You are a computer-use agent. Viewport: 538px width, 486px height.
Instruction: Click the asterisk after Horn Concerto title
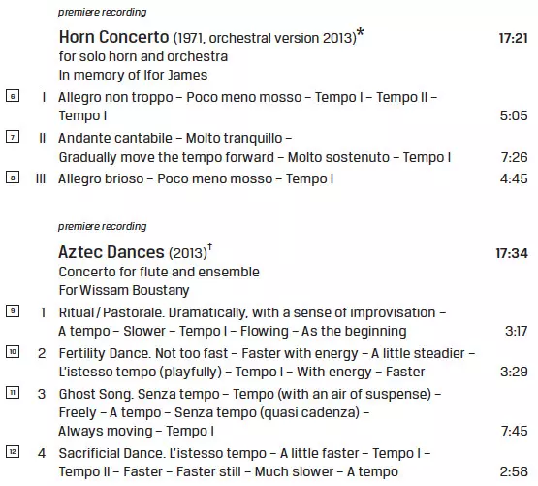point(361,33)
